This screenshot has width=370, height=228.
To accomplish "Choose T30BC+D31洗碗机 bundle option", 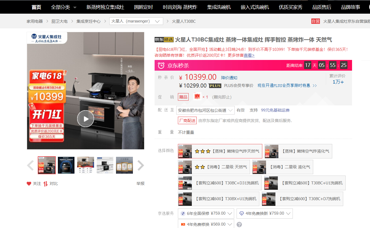I will [x=220, y=183].
